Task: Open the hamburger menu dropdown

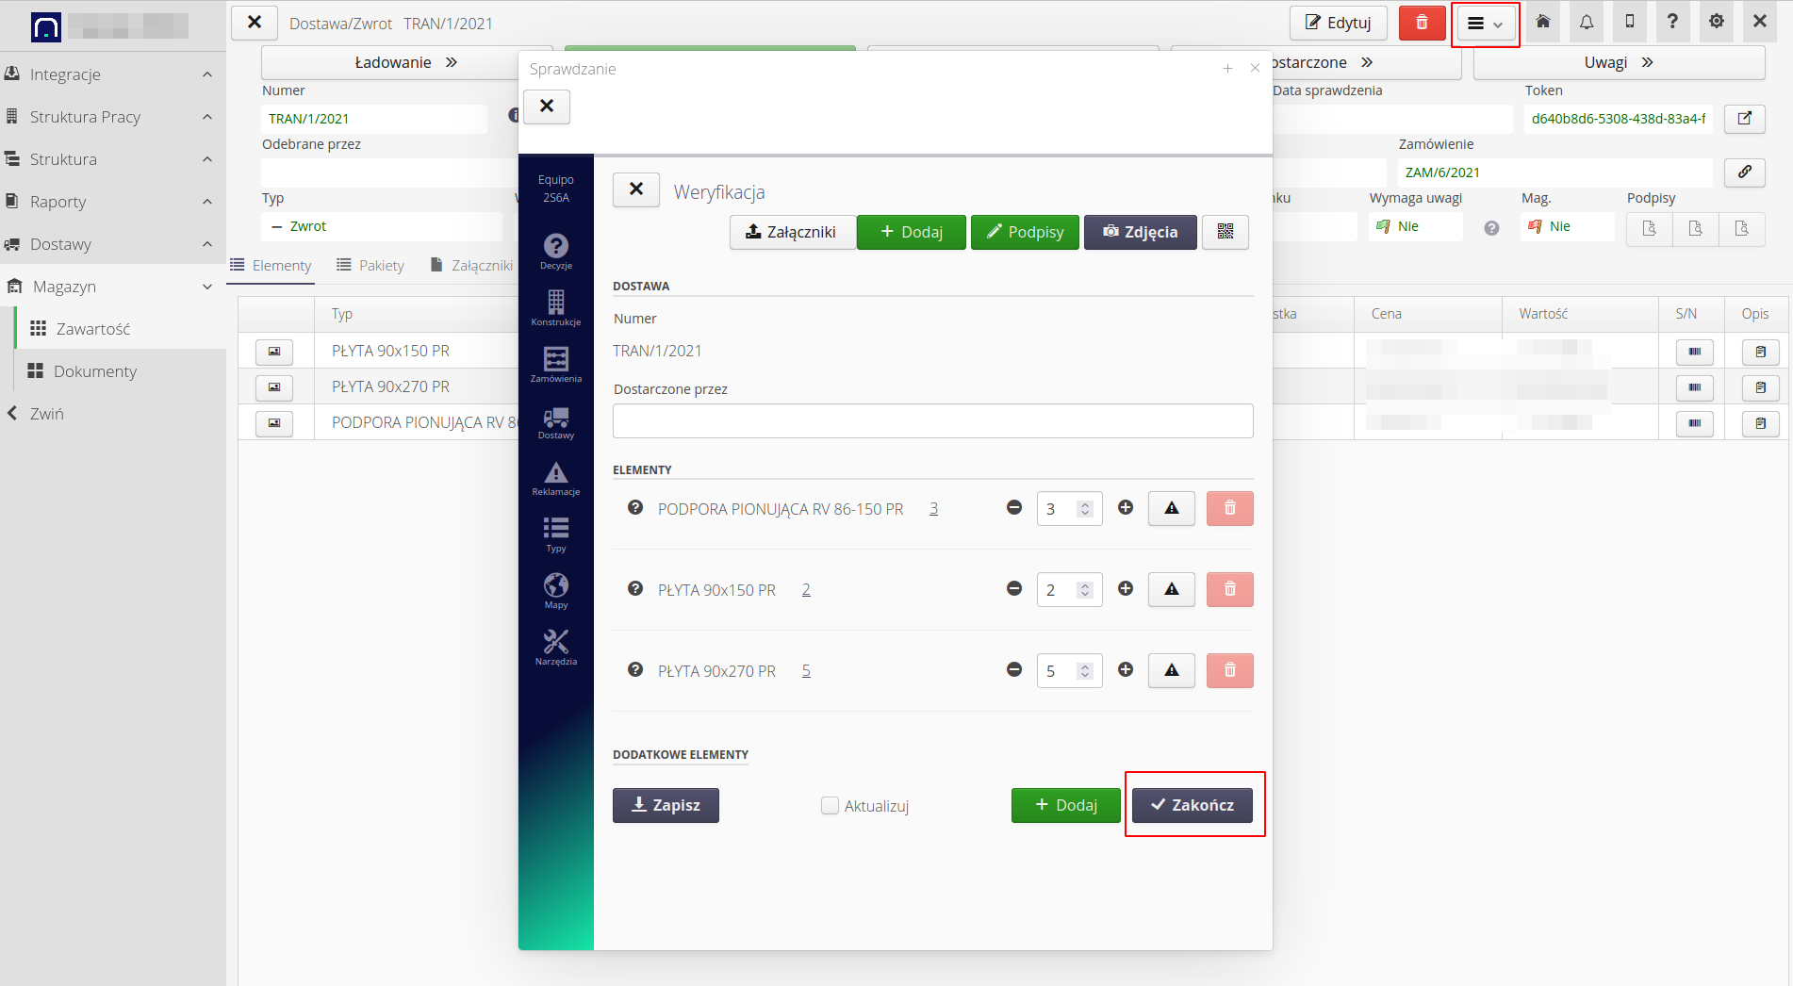Action: 1485,24
